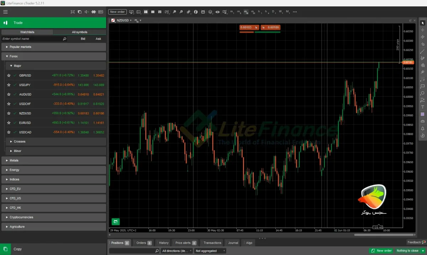Toggle favorite star for USDJPY
This screenshot has width=427, height=255.
9,85
